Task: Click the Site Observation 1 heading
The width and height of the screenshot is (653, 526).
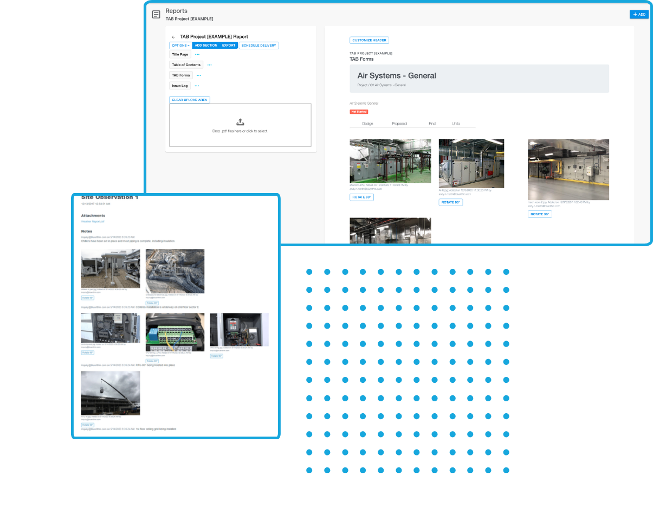Action: (110, 197)
